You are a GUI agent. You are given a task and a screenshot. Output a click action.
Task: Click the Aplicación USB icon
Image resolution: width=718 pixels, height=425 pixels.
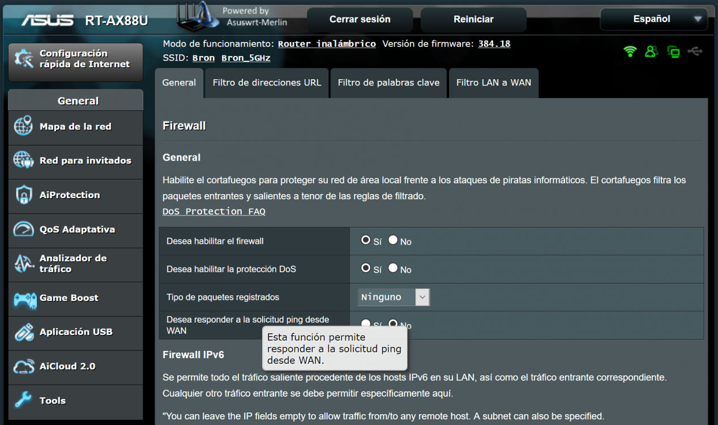(23, 332)
